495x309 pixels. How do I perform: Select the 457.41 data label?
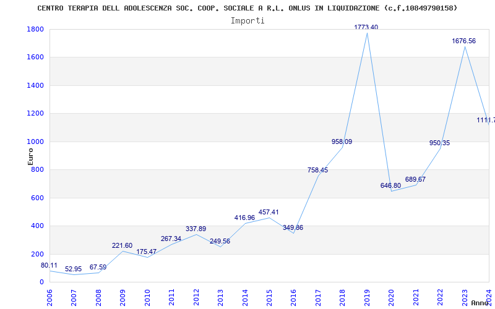coord(269,212)
